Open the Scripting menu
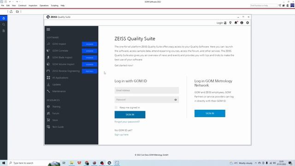 (54, 6)
